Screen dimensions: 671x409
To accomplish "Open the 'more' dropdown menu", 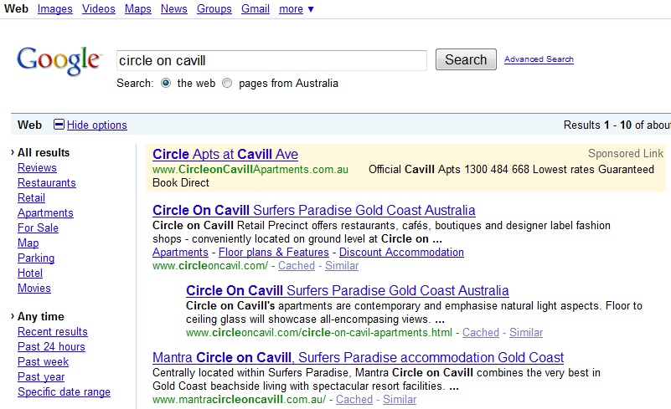I will pos(297,9).
